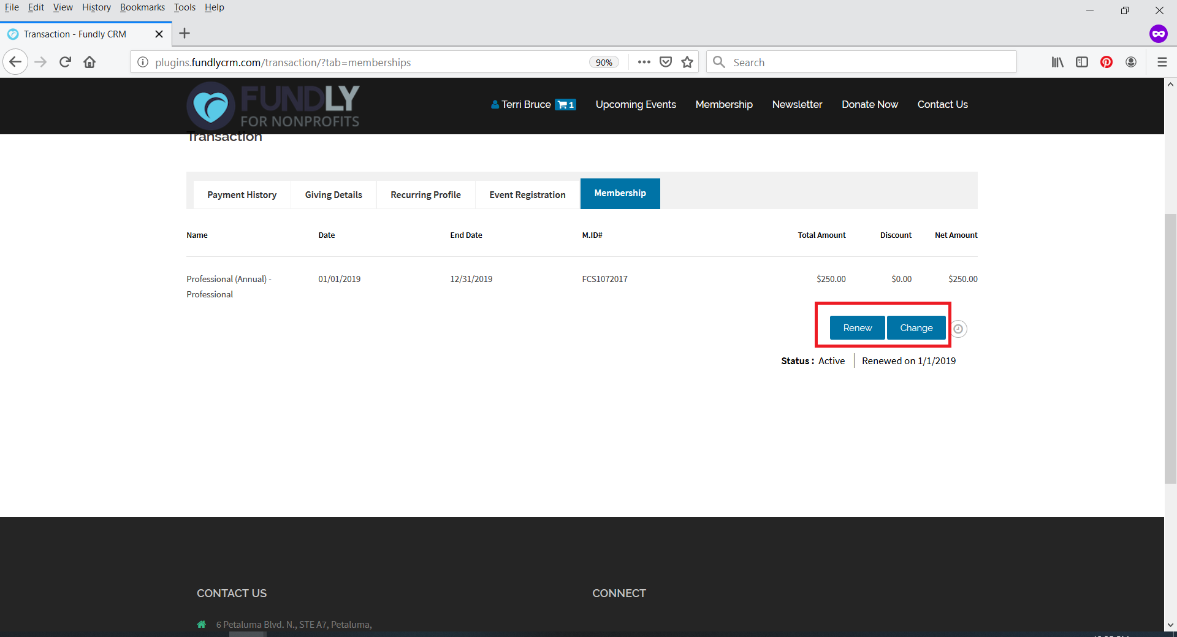
Task: Click the End Date column header
Action: pyautogui.click(x=466, y=235)
